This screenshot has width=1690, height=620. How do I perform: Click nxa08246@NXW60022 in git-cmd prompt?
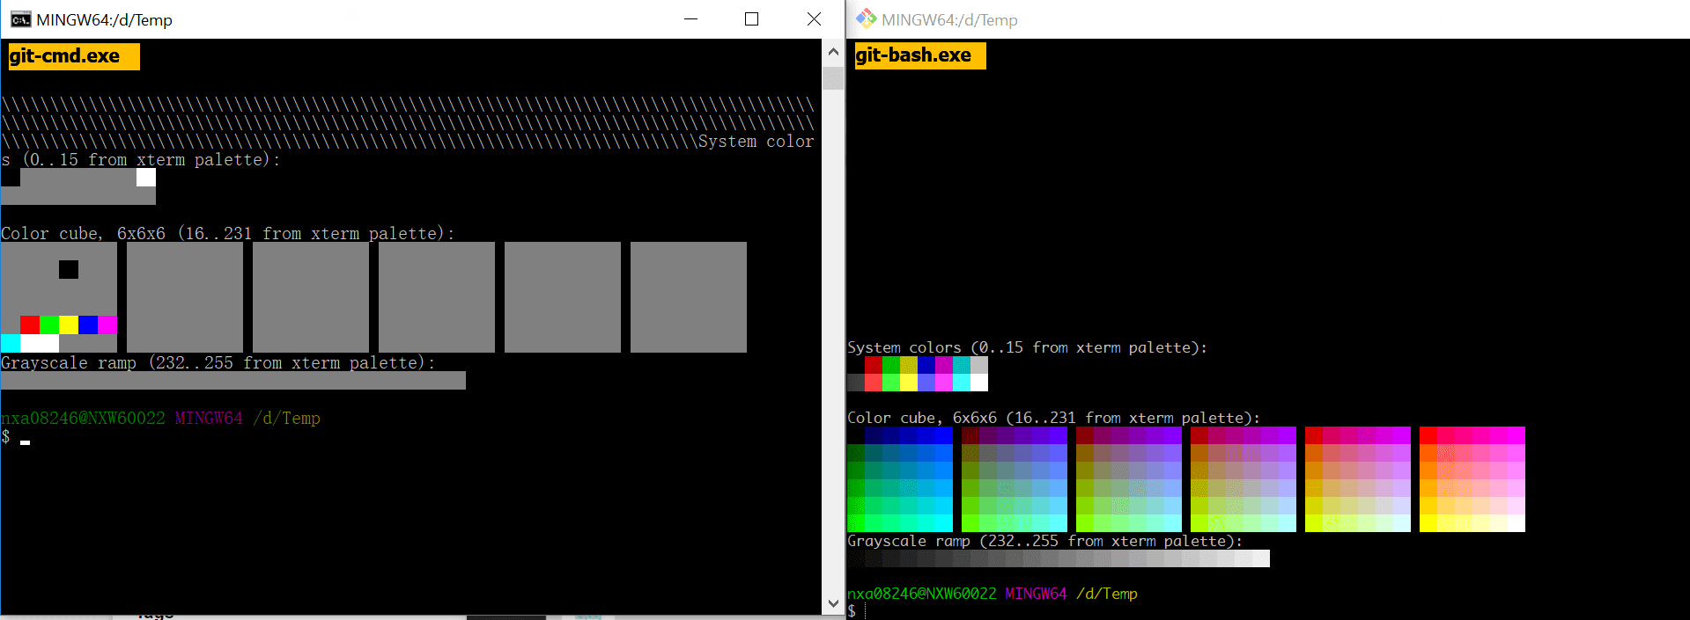[83, 418]
